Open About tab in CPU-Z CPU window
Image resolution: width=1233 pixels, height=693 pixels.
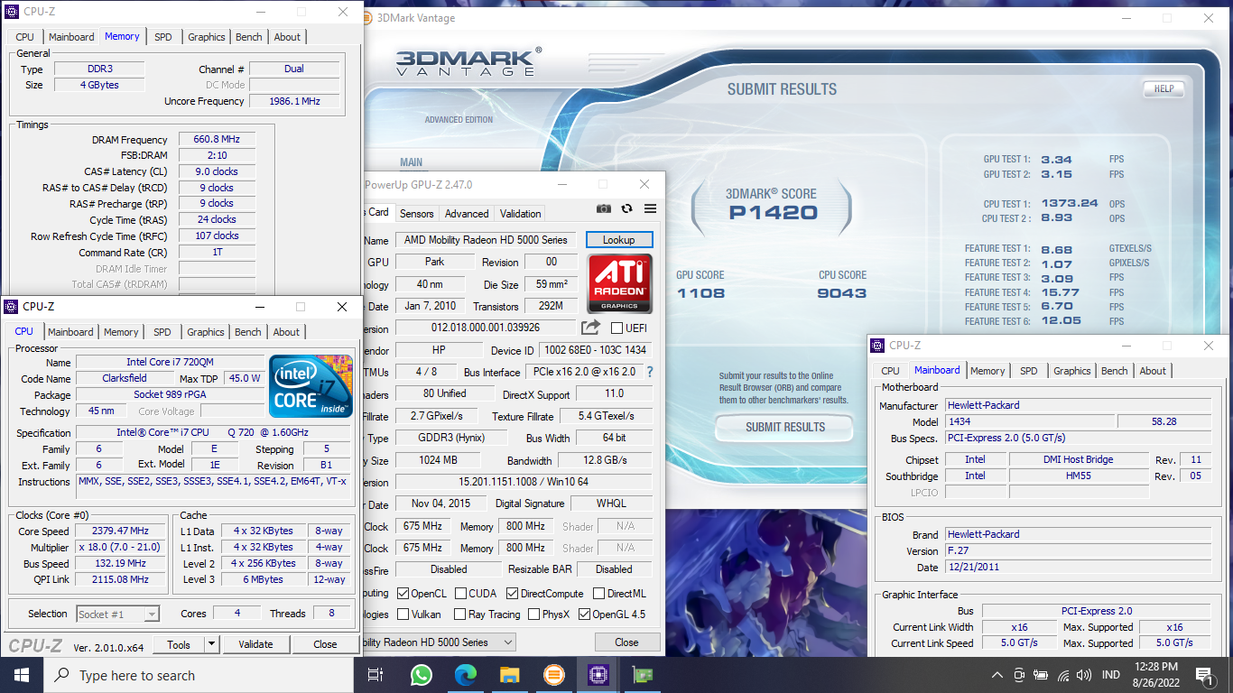pos(286,332)
